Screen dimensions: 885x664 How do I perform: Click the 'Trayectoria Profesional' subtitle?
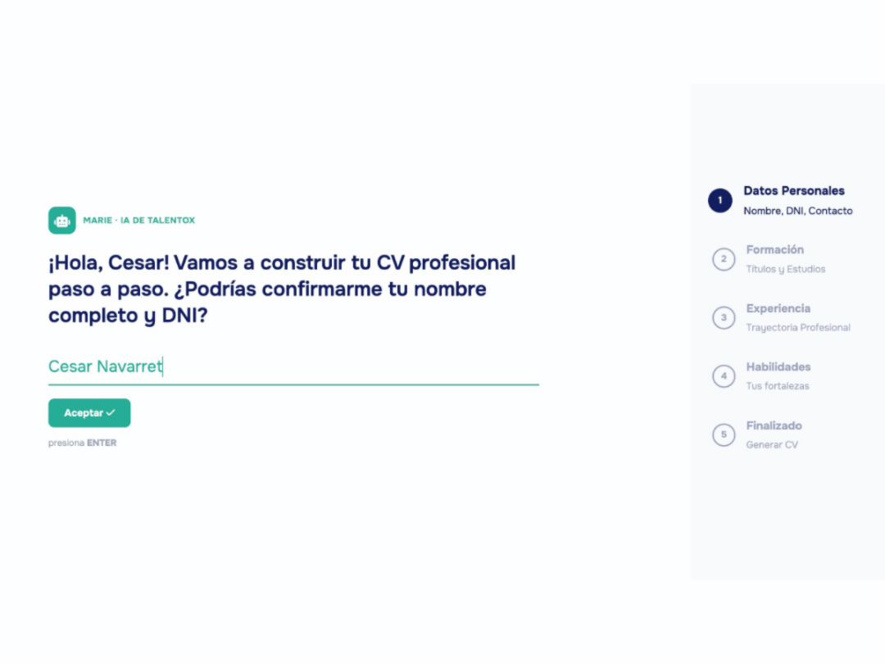point(797,328)
